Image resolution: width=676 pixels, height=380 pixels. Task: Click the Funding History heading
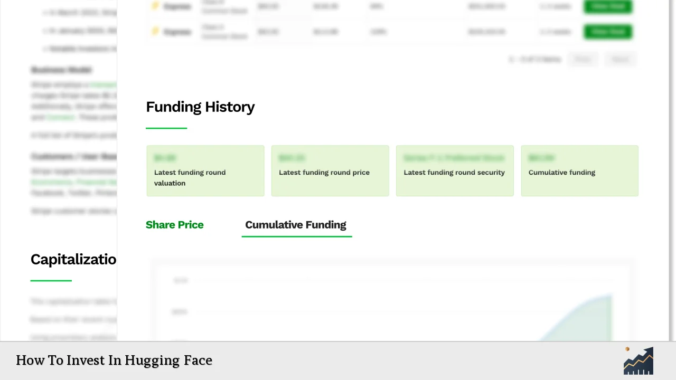click(x=200, y=107)
